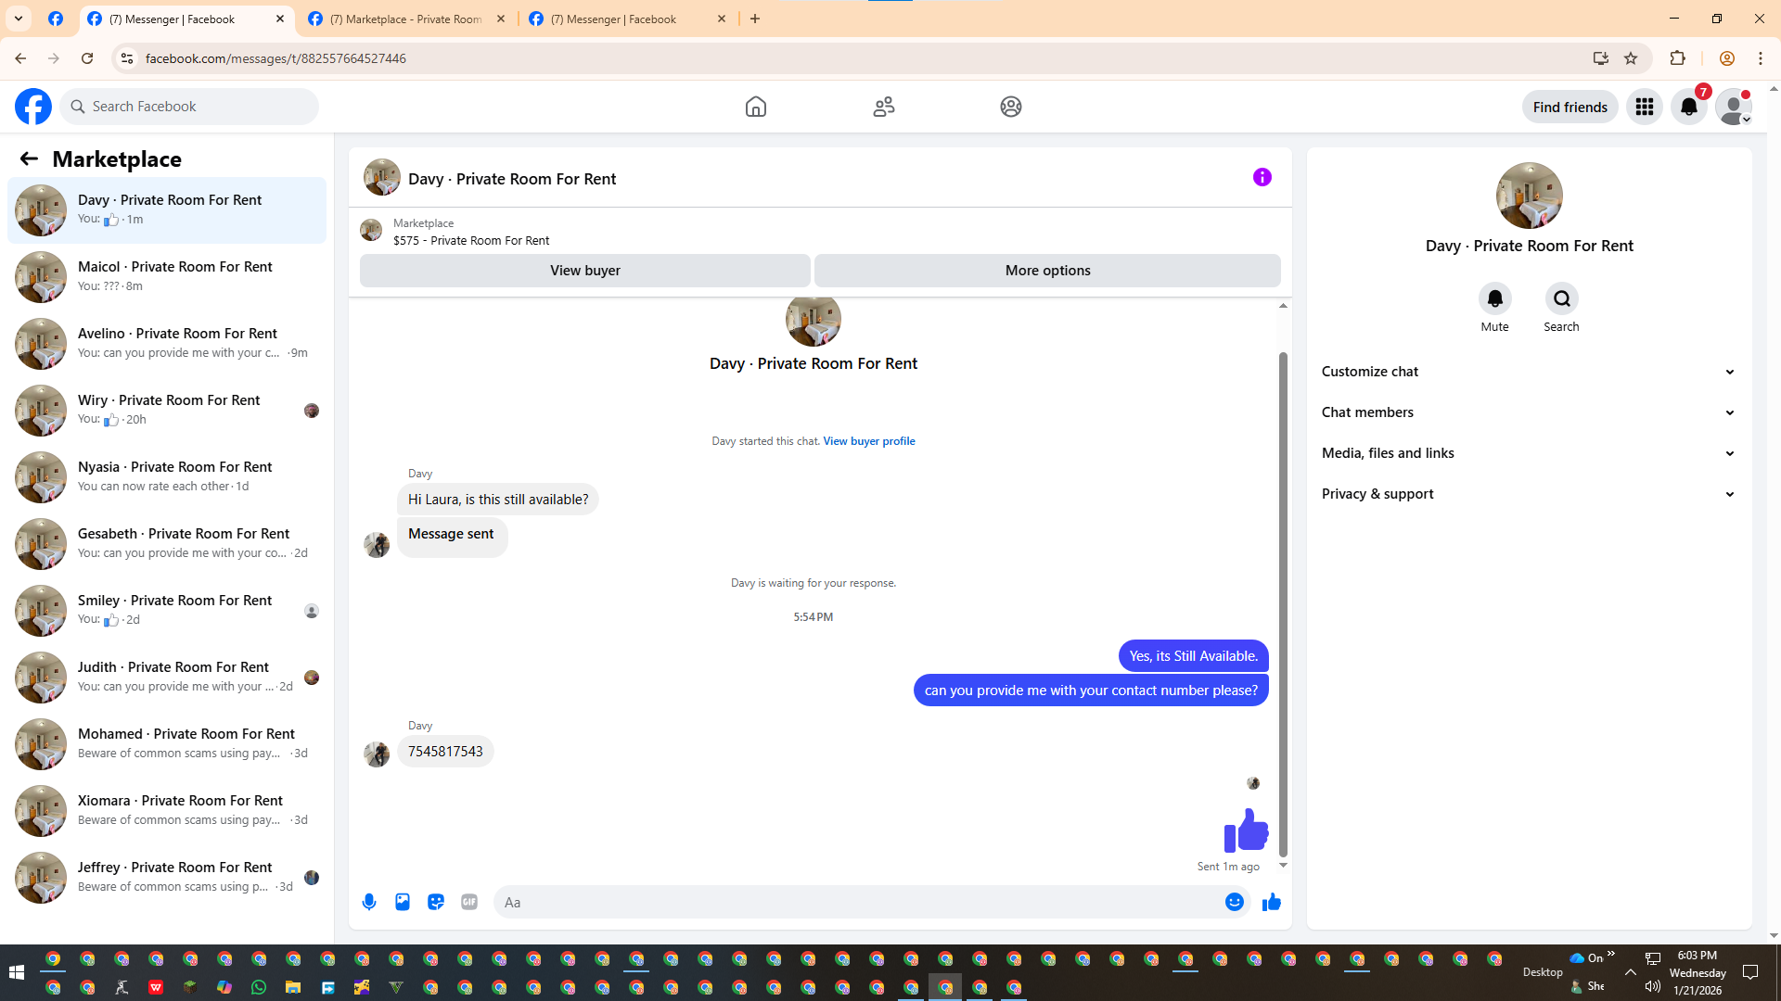Switch to Marketplace - Private Room tab
Screen dimensions: 1781x1001
pos(406,19)
